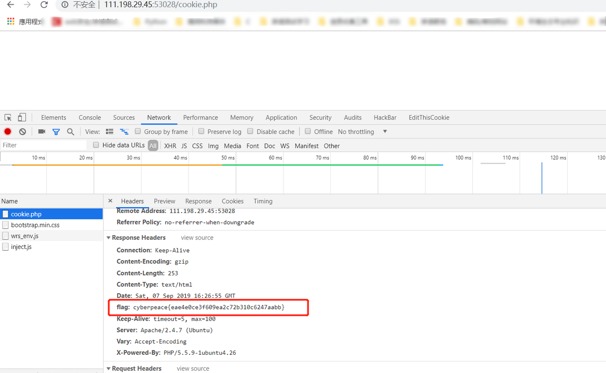
Task: Filter requests by All types
Action: [153, 146]
